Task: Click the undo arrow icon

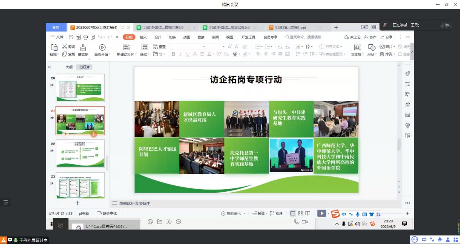Action: click(x=100, y=37)
